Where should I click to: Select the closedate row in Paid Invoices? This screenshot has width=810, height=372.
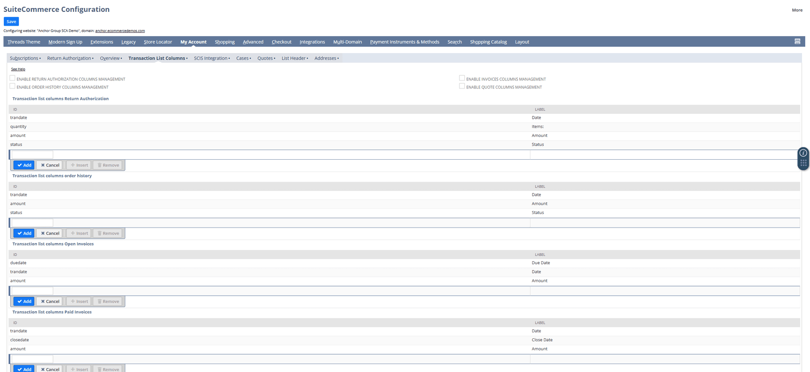[404, 340]
